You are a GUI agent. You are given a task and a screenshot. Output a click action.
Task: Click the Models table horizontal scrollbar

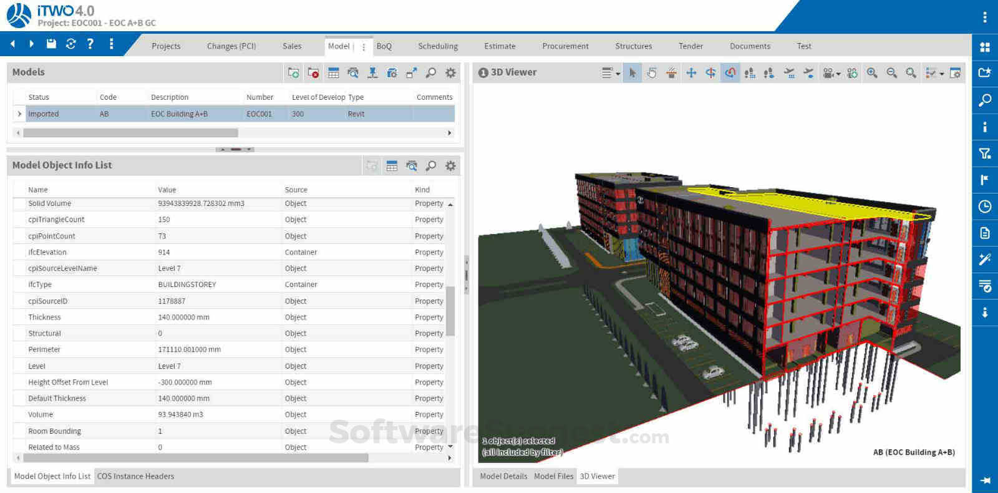click(x=130, y=133)
